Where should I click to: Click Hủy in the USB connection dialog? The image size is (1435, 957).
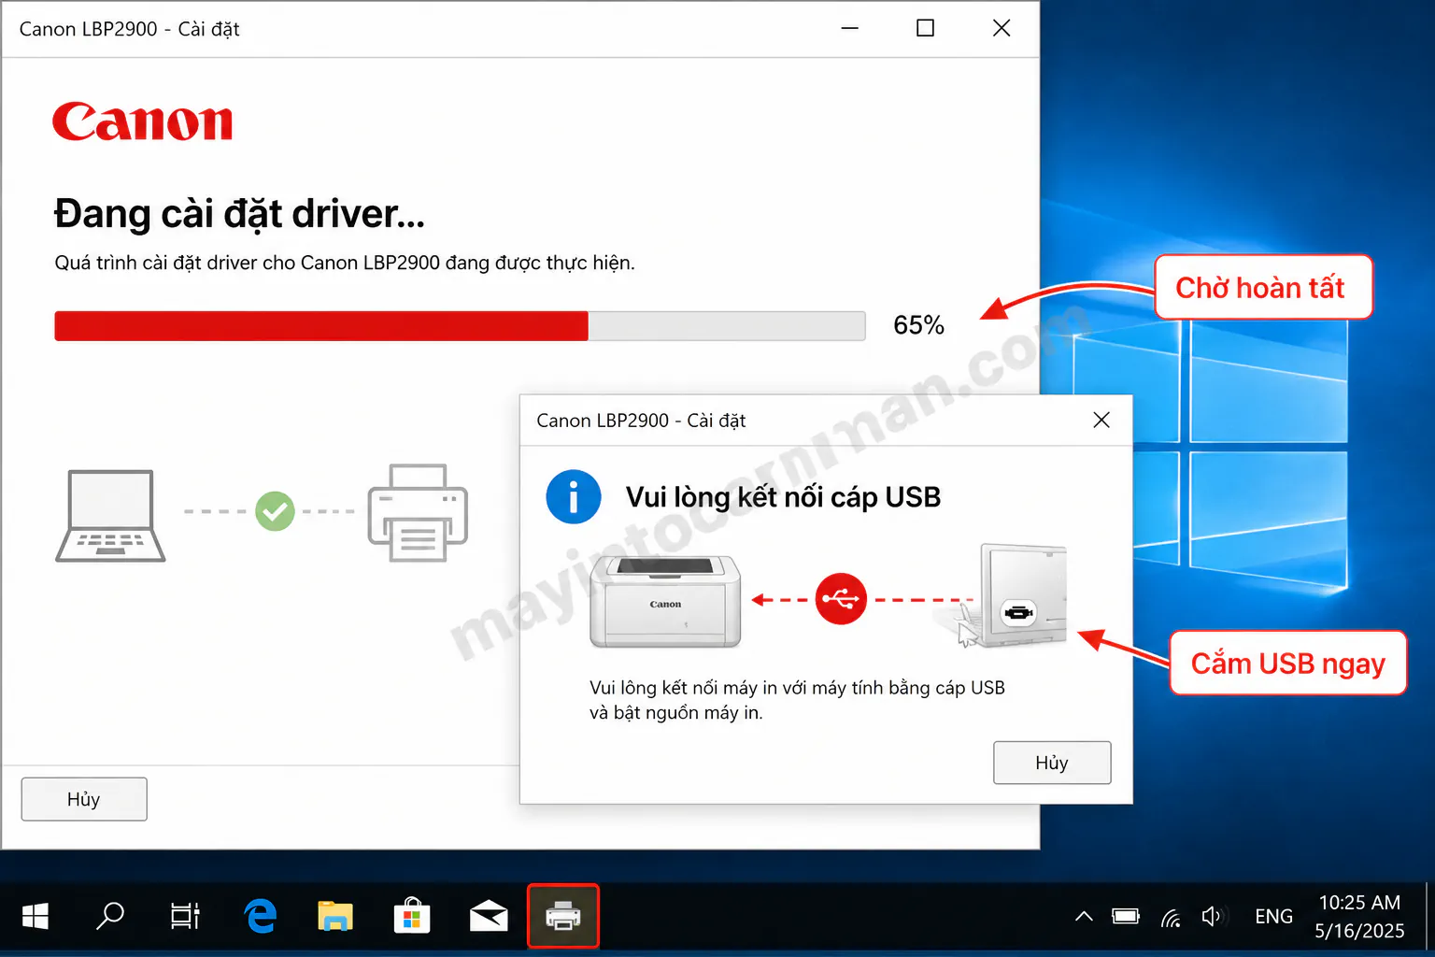pos(1052,763)
